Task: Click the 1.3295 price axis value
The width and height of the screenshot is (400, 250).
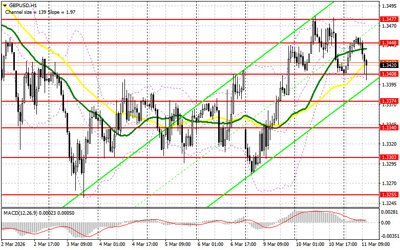Action: point(389,164)
